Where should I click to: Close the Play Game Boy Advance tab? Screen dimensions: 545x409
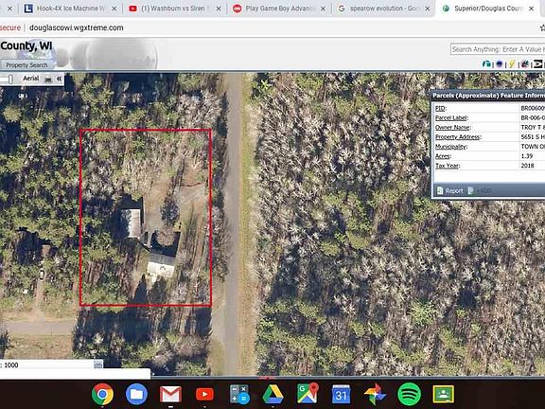[323, 9]
